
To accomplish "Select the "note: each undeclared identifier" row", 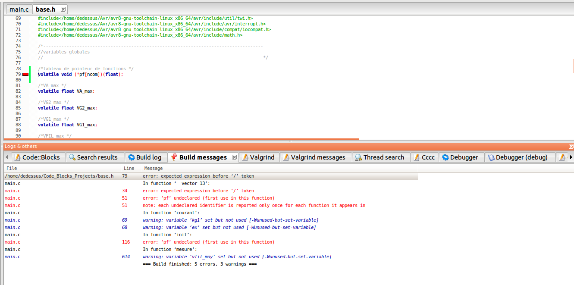I will point(211,205).
